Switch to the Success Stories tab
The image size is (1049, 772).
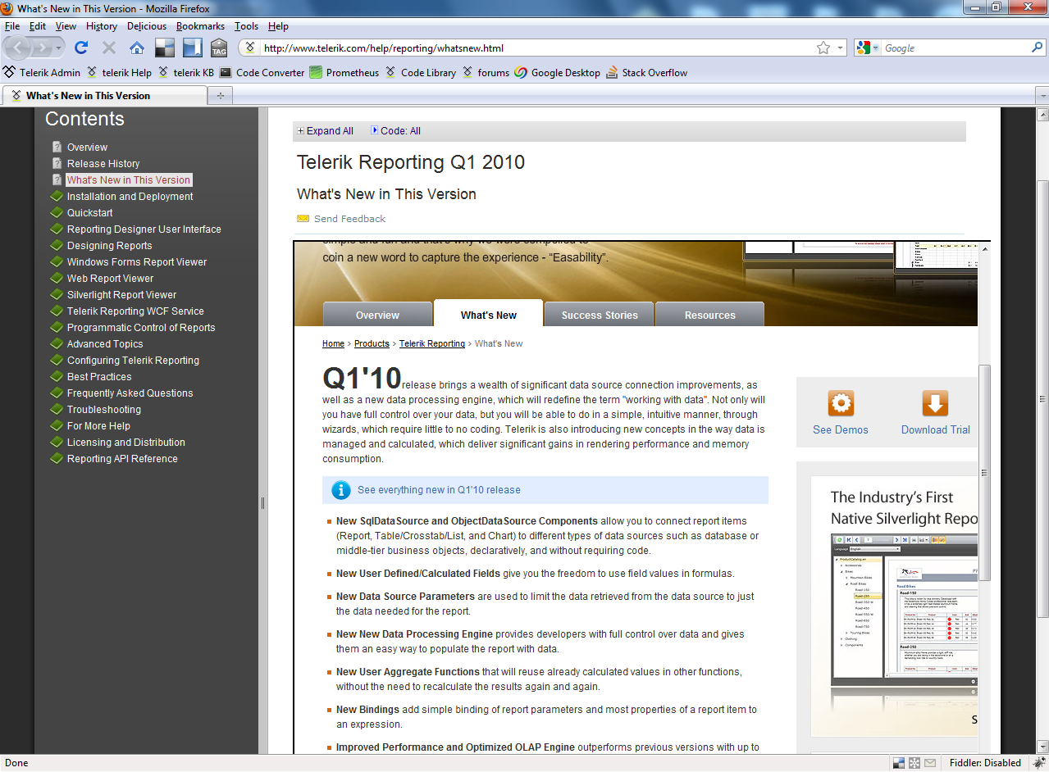(600, 315)
